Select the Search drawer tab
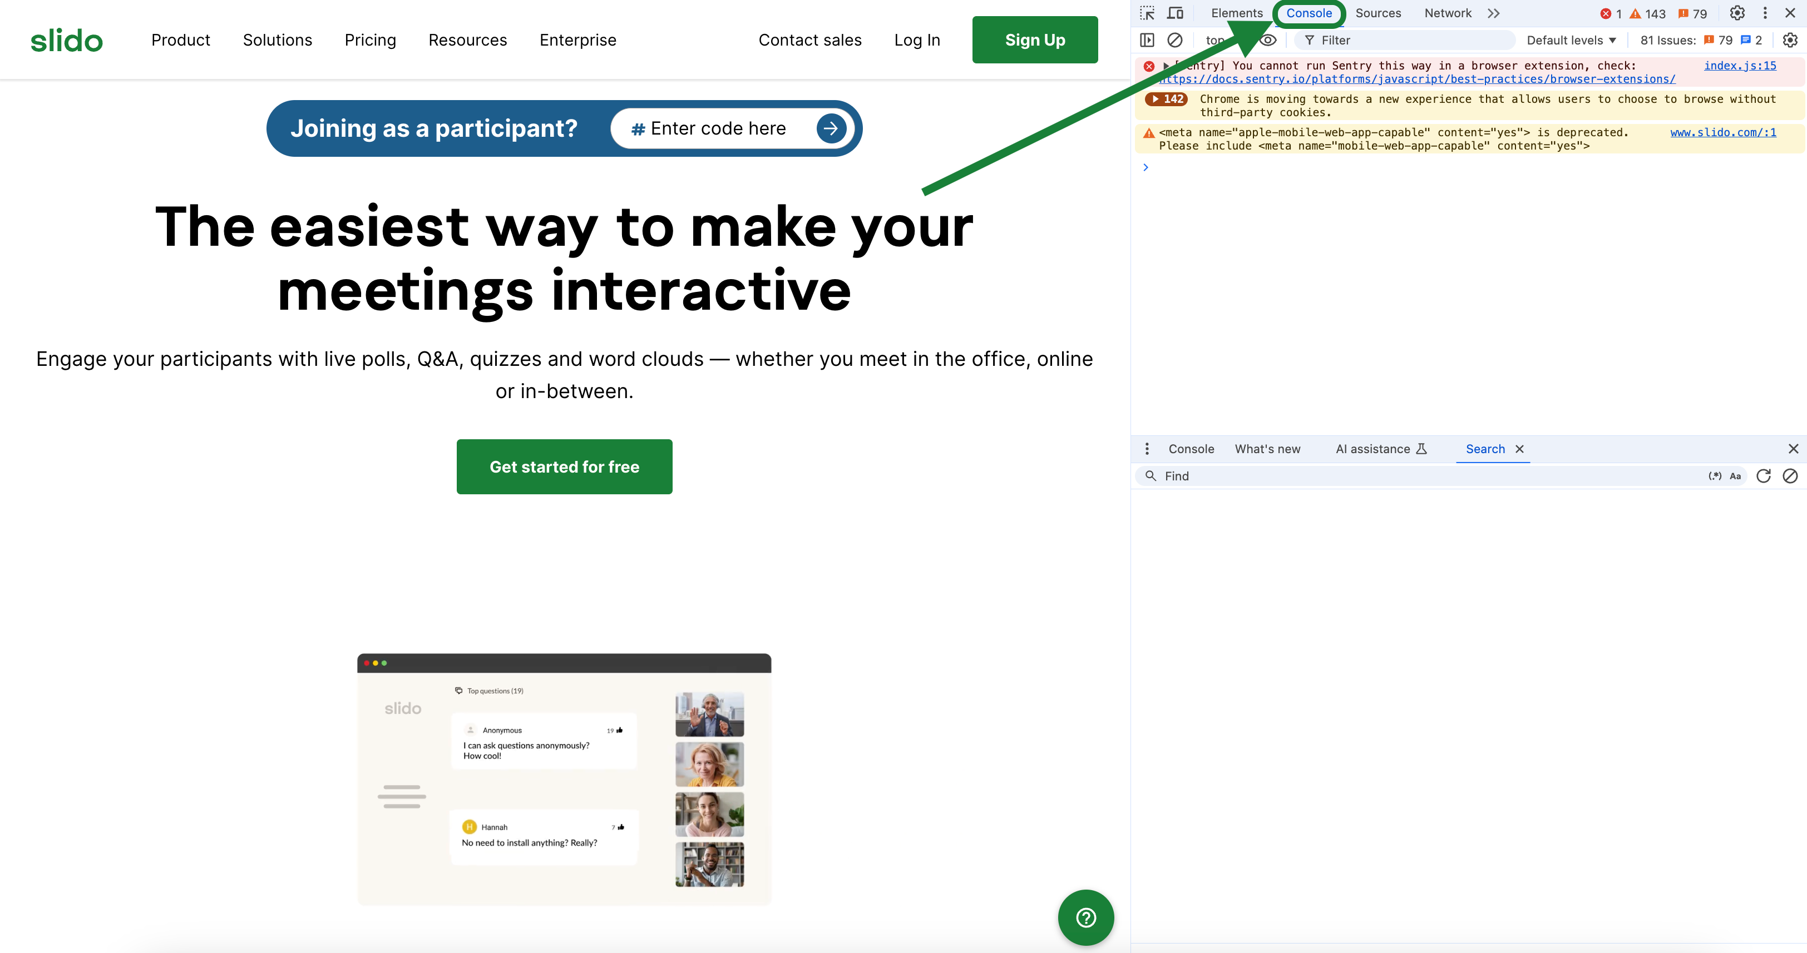The height and width of the screenshot is (953, 1807). tap(1485, 449)
